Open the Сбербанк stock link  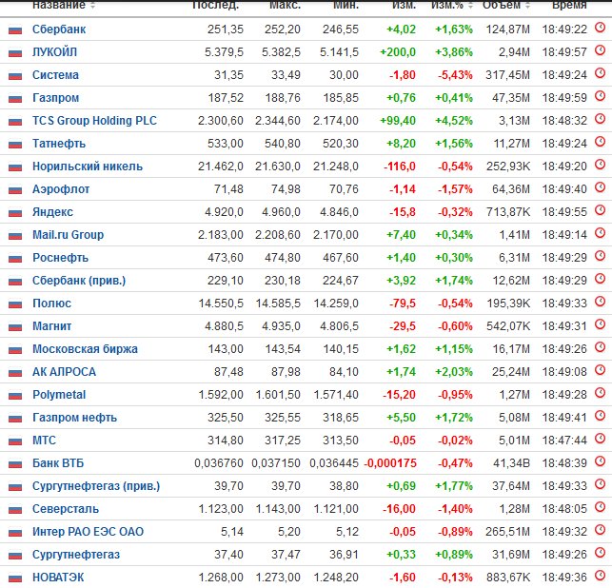click(59, 29)
